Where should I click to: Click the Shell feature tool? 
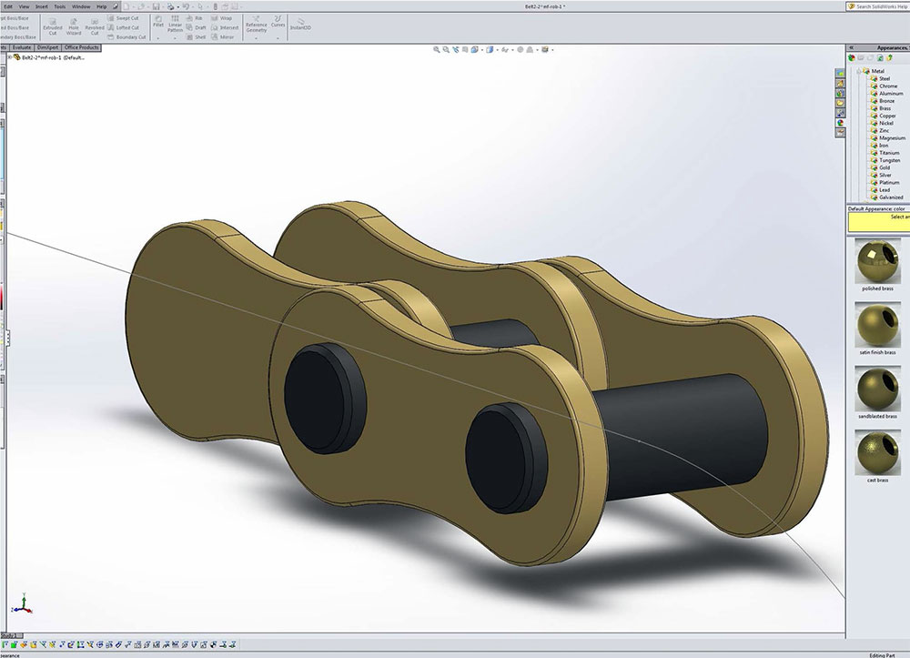tap(196, 37)
